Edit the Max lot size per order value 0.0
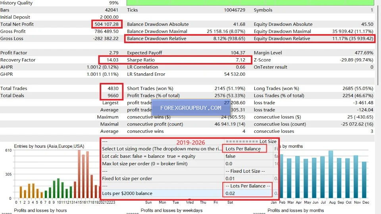The height and width of the screenshot is (214, 381). pyautogui.click(x=229, y=164)
